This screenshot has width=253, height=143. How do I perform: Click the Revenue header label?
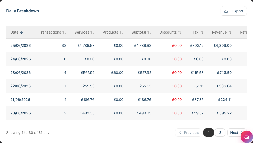point(219,32)
